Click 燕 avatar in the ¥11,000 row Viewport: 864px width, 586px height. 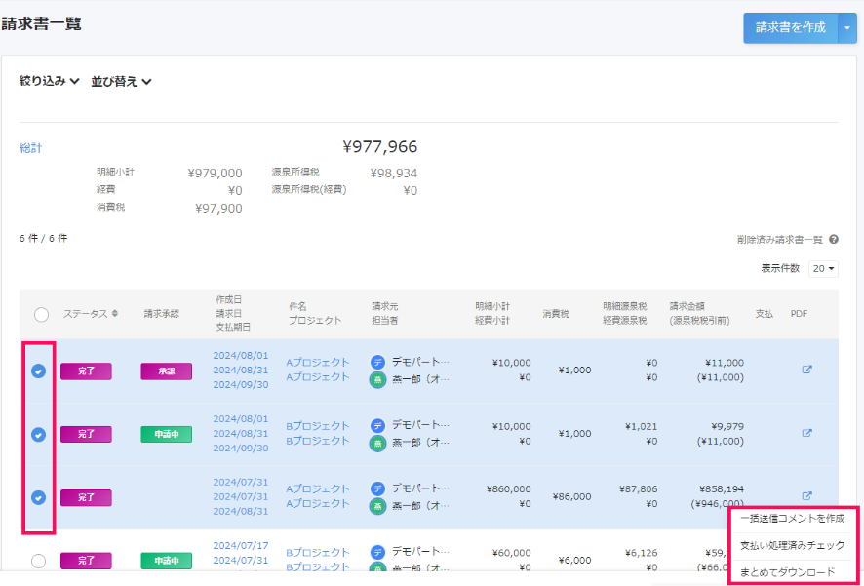[x=378, y=380]
